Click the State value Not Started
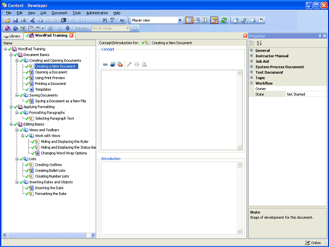 coord(296,94)
